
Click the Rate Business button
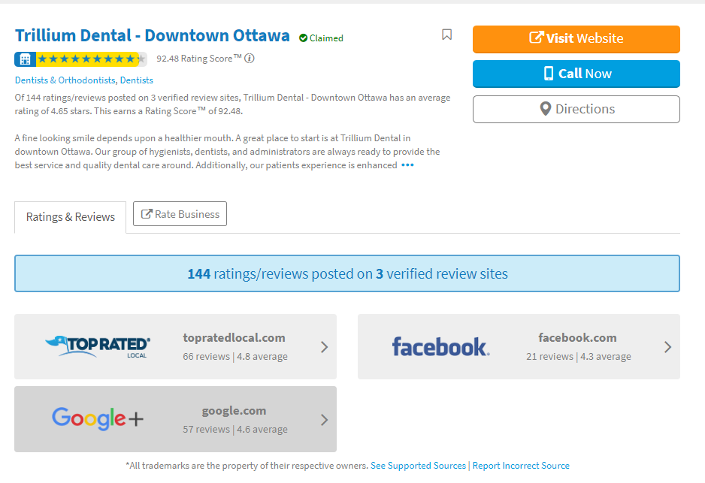[180, 214]
